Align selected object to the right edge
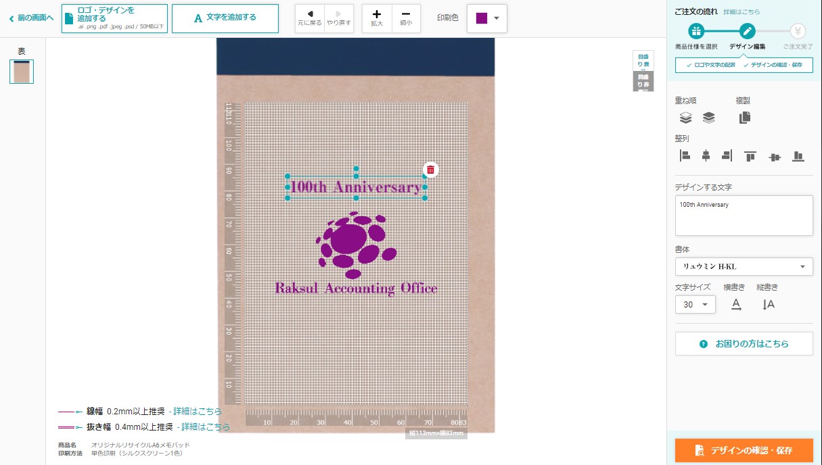Image resolution: width=822 pixels, height=465 pixels. pos(727,156)
